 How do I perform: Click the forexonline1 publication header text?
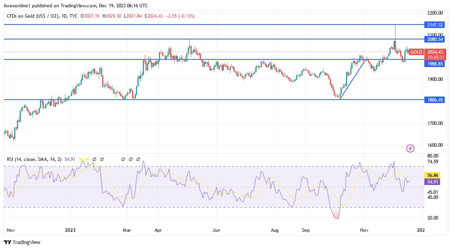[75, 5]
